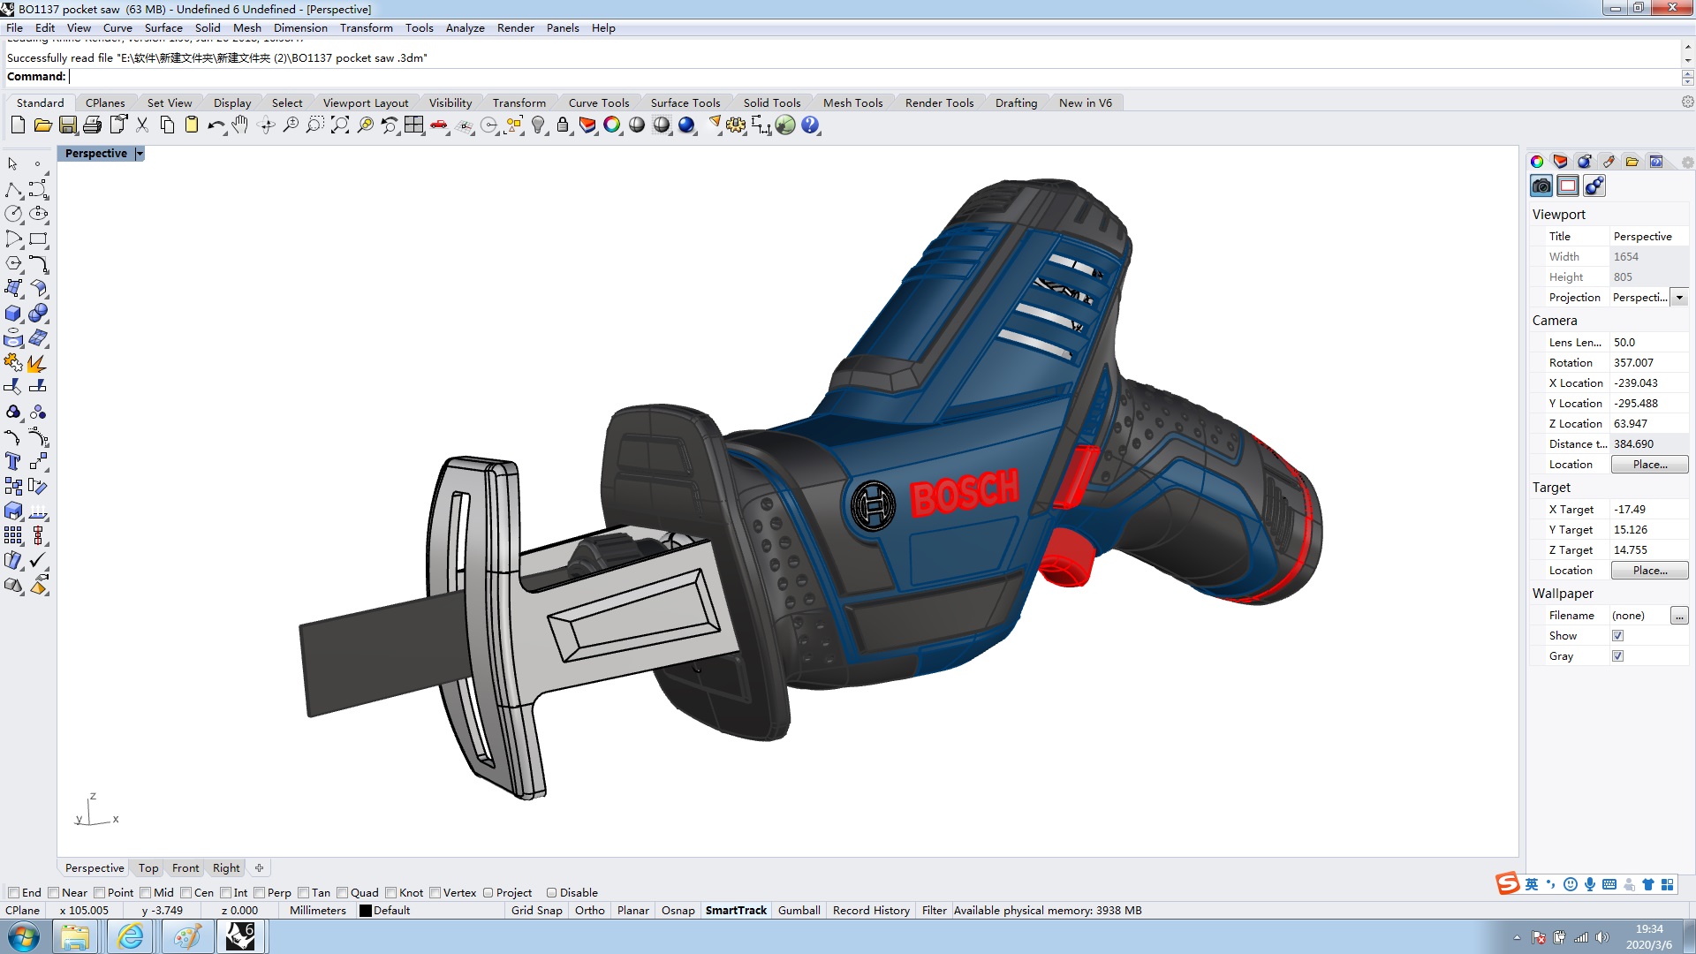Expand the Projection dropdown

1679,298
